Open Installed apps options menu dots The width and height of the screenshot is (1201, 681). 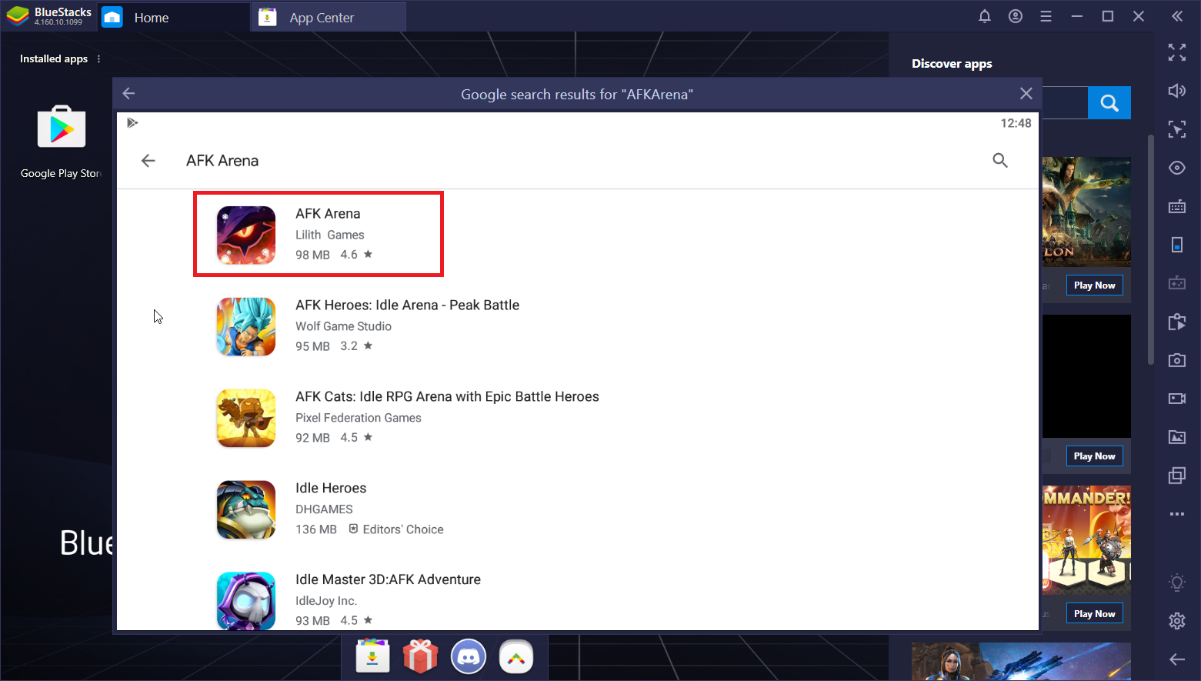98,58
